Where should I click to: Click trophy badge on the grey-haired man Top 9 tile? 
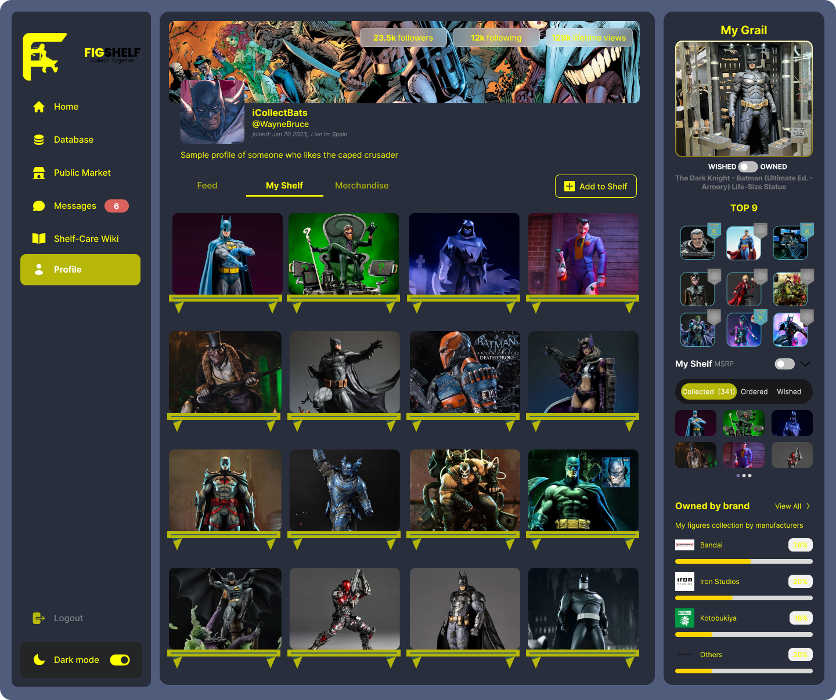[x=714, y=230]
